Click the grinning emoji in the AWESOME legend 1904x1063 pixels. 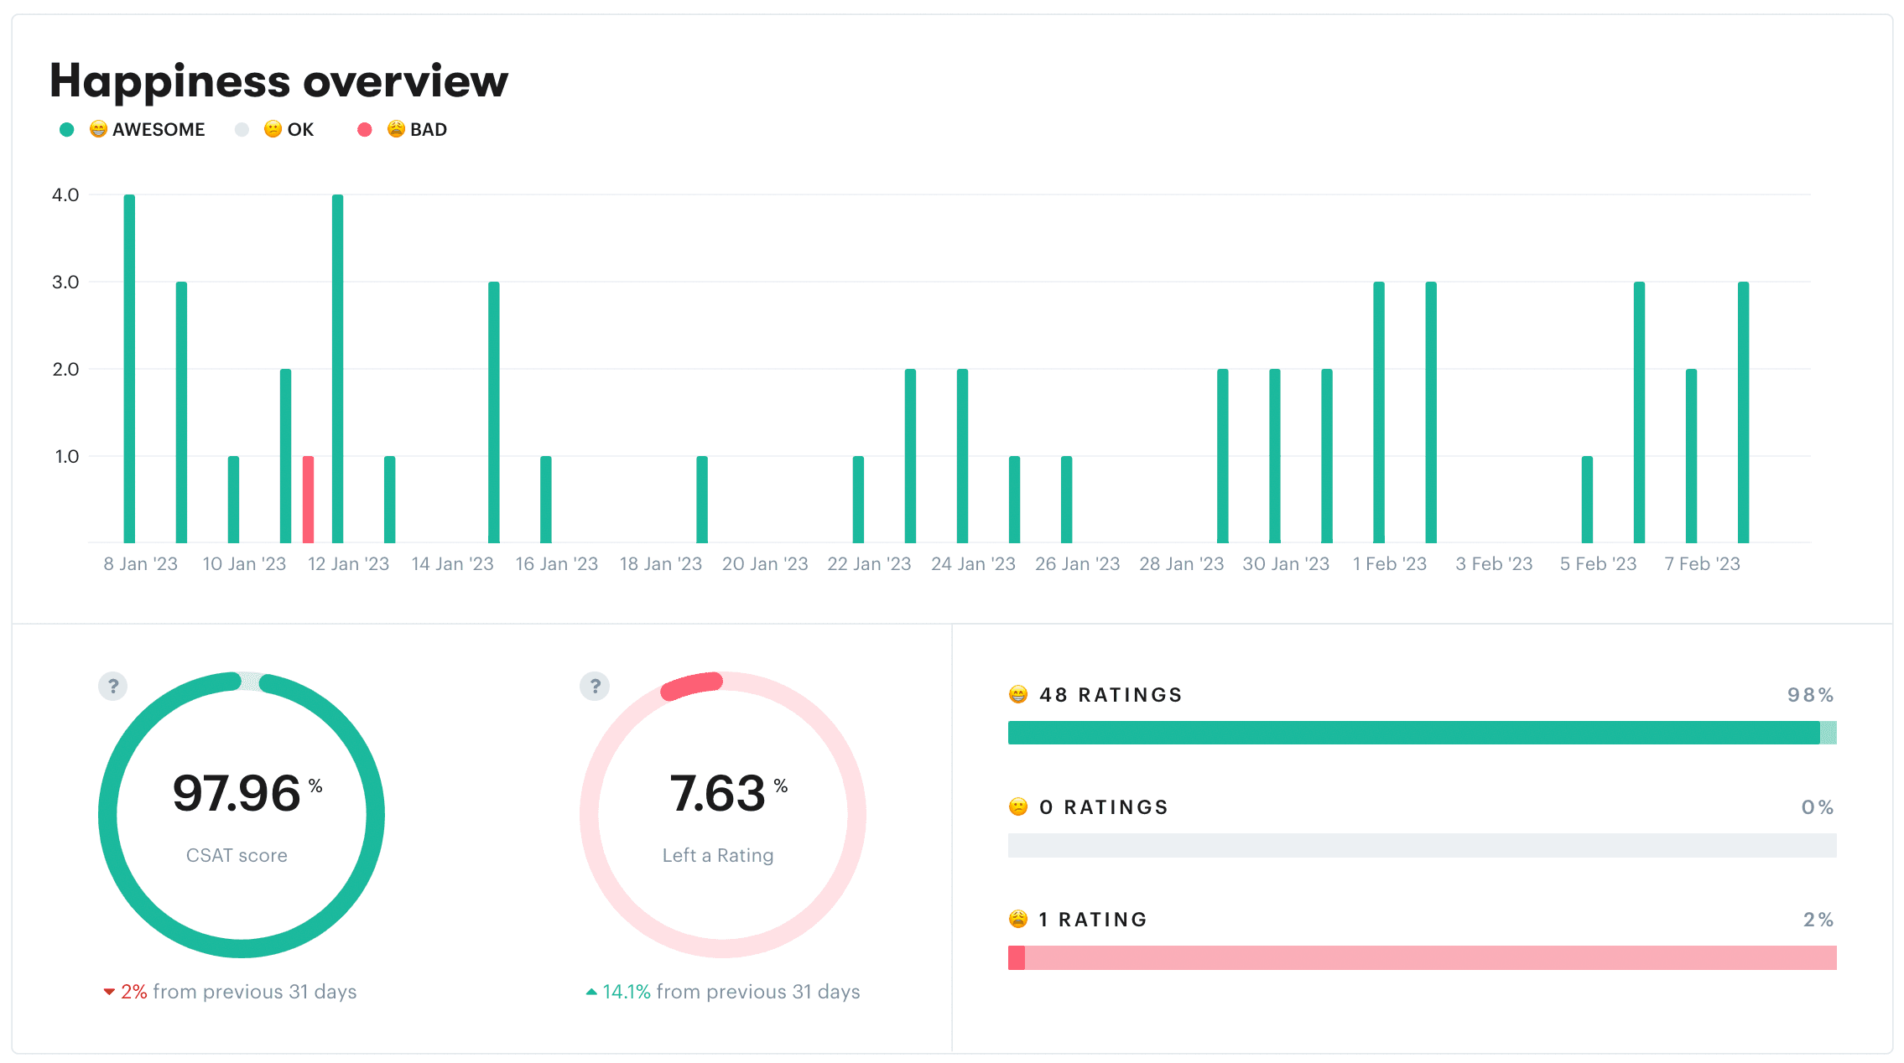click(98, 128)
